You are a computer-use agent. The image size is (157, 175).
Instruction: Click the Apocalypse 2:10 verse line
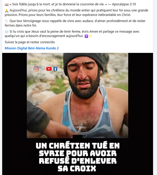tap(70, 4)
